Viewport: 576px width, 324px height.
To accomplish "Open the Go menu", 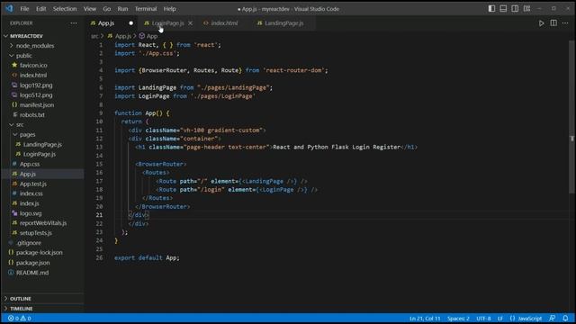I will pyautogui.click(x=107, y=9).
